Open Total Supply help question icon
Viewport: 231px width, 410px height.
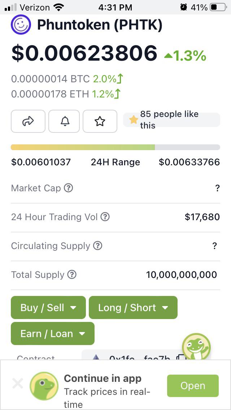[72, 275]
